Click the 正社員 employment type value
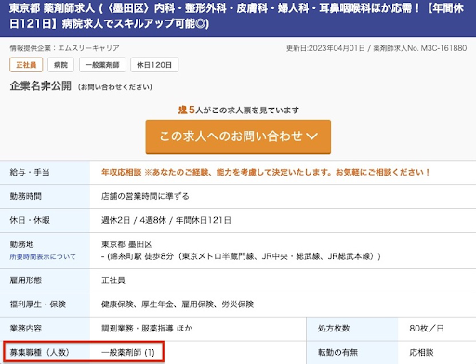Screen dimensions: 476x364 [x=113, y=280]
